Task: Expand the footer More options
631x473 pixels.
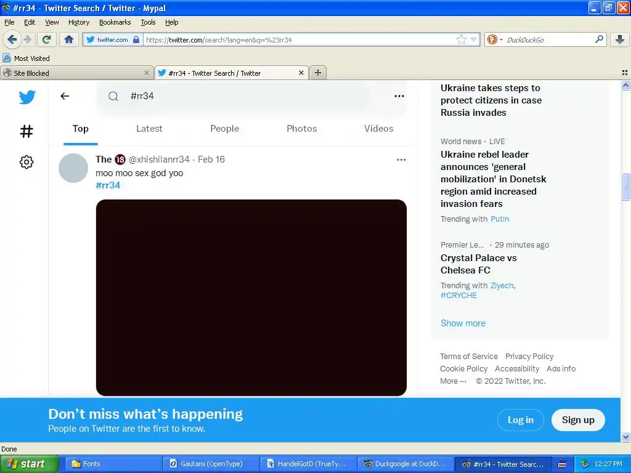Action: tap(453, 381)
